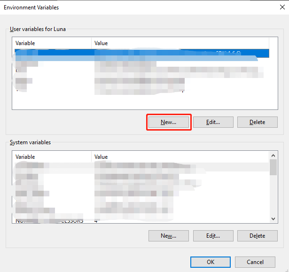This screenshot has height=272, width=289.
Task: Click Value column header in user variables list
Action: [179, 43]
